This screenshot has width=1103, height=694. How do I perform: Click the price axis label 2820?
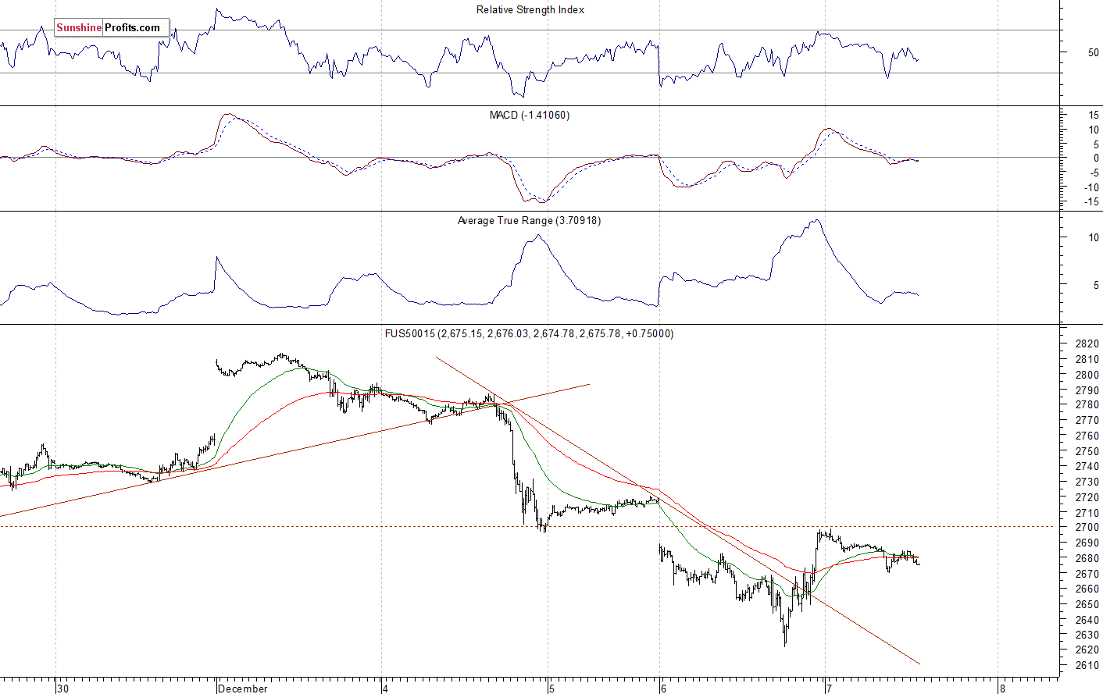1087,344
